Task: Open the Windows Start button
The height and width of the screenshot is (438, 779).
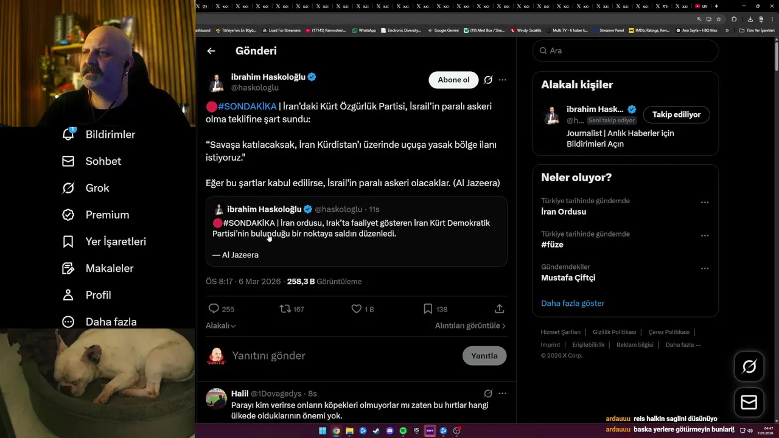Action: [323, 431]
